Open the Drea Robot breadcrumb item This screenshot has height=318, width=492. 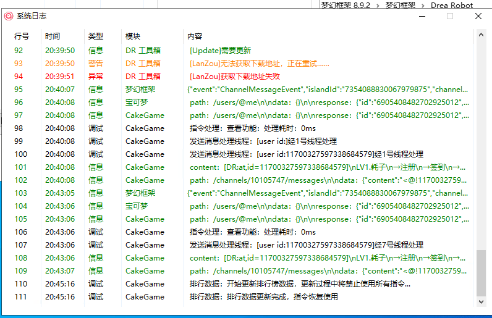[x=452, y=5]
